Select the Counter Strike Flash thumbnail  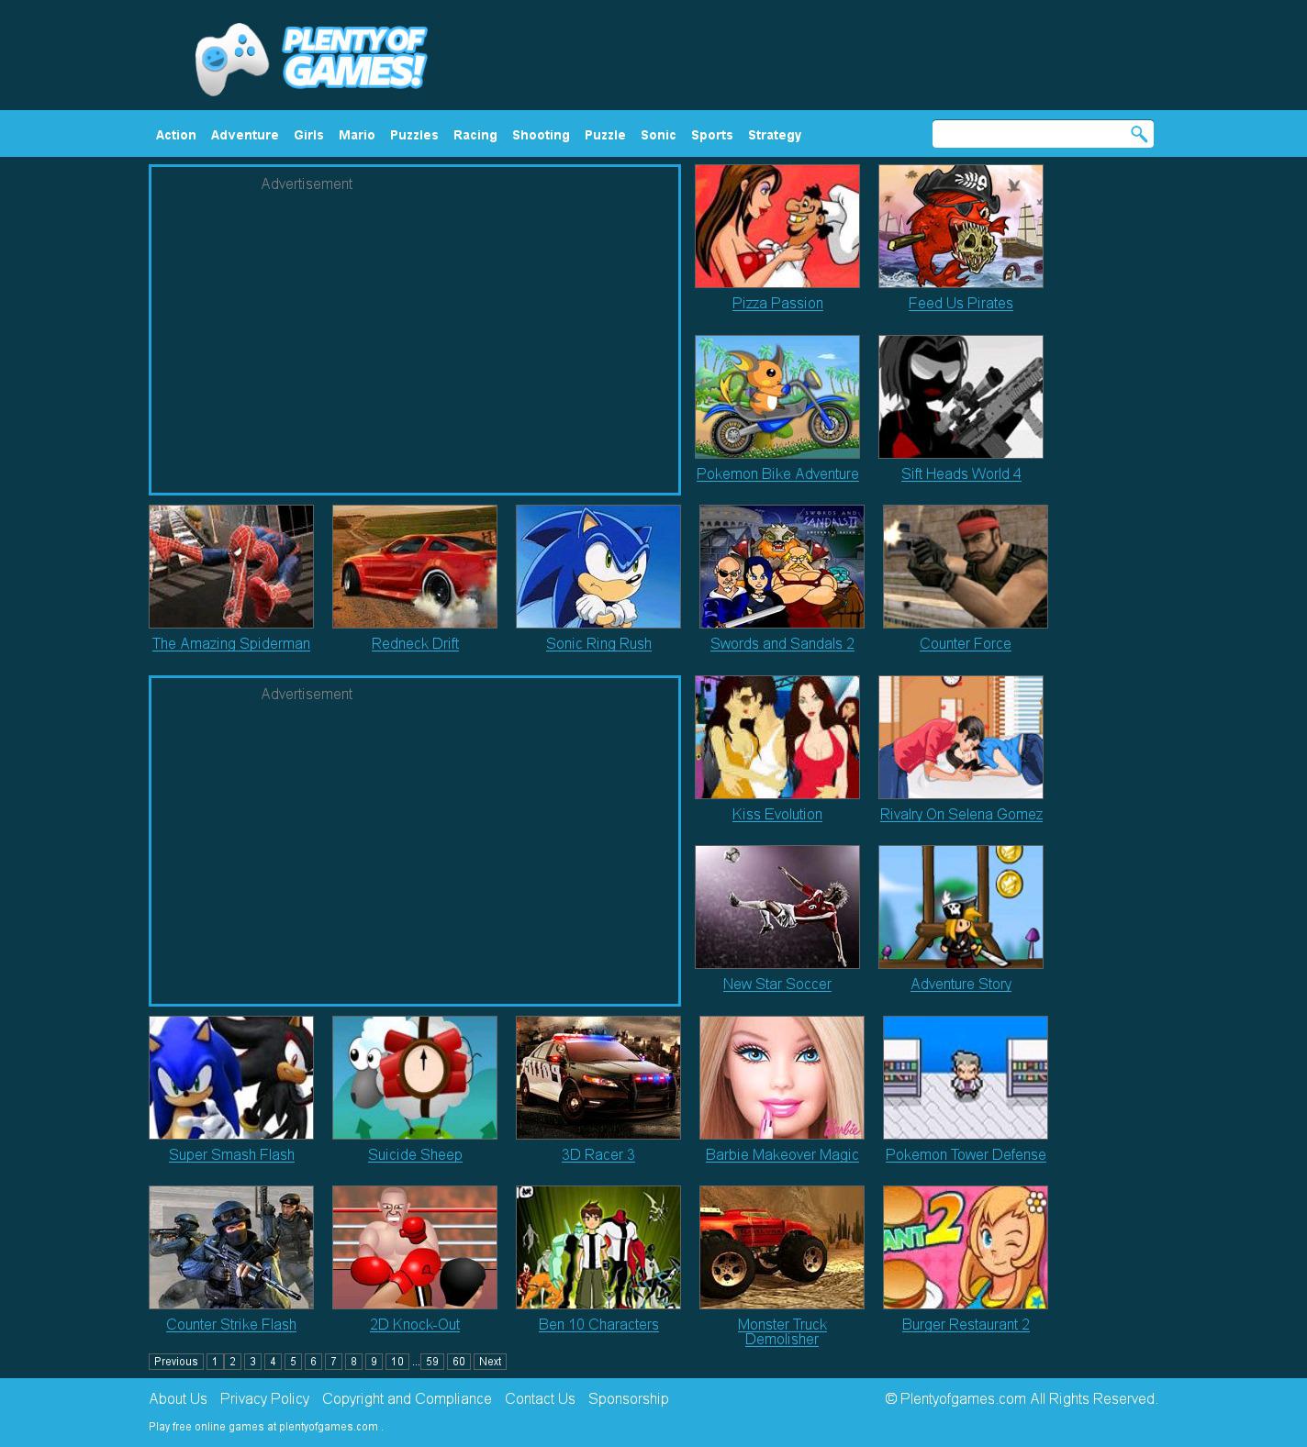click(x=231, y=1247)
